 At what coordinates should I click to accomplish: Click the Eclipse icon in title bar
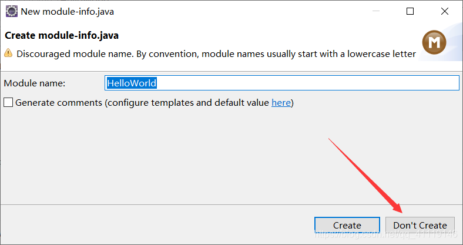pos(12,12)
